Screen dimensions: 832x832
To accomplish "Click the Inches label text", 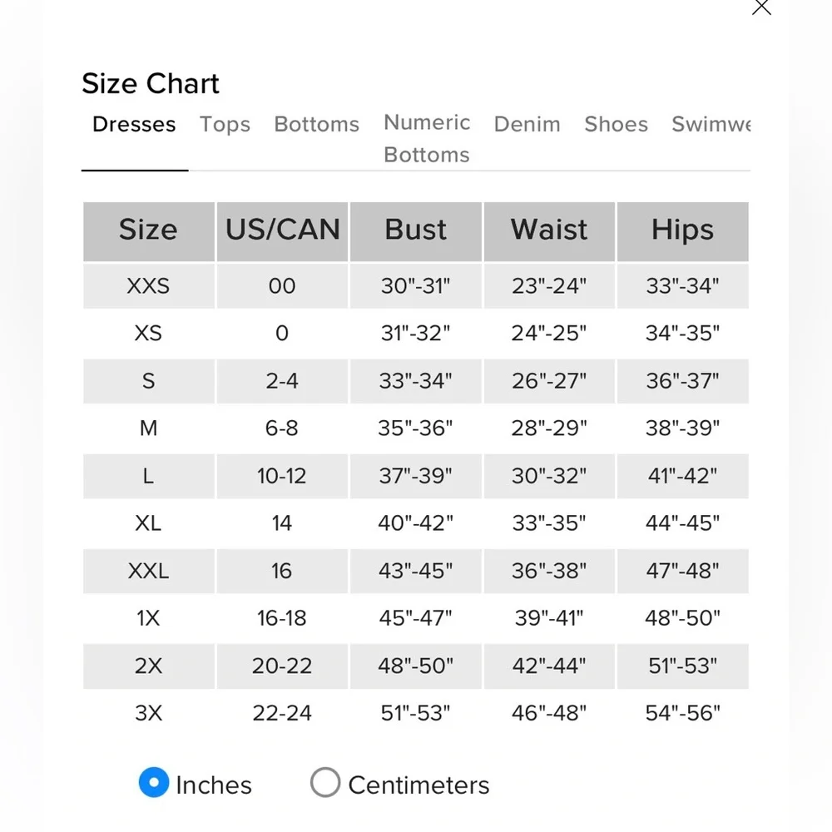I will coord(214,785).
